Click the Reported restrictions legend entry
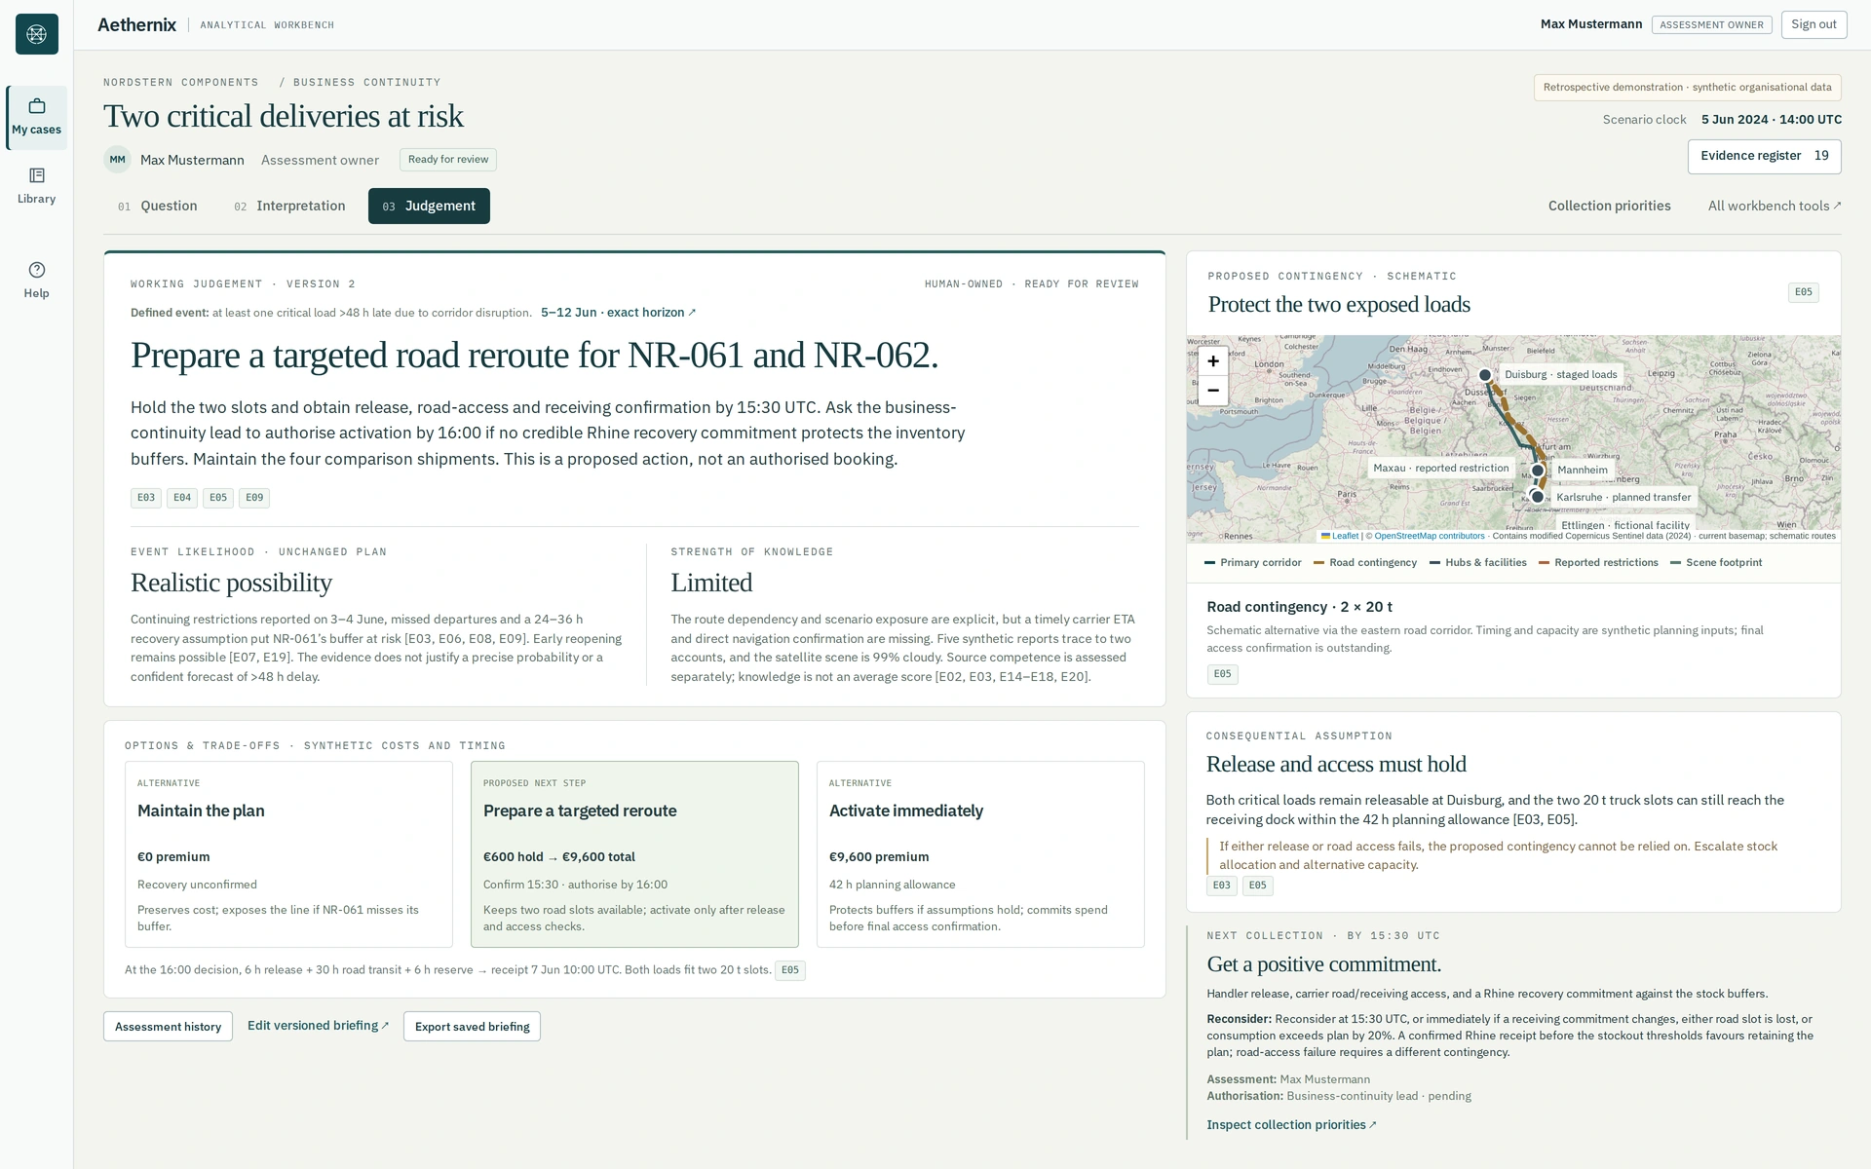1871x1169 pixels. pos(1598,563)
